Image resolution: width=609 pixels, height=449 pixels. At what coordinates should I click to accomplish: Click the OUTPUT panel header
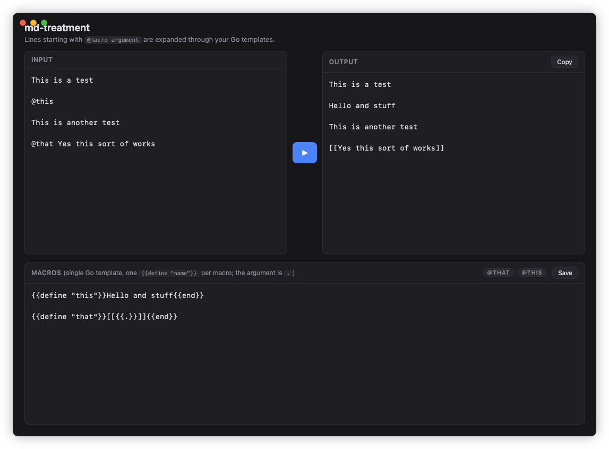(344, 62)
